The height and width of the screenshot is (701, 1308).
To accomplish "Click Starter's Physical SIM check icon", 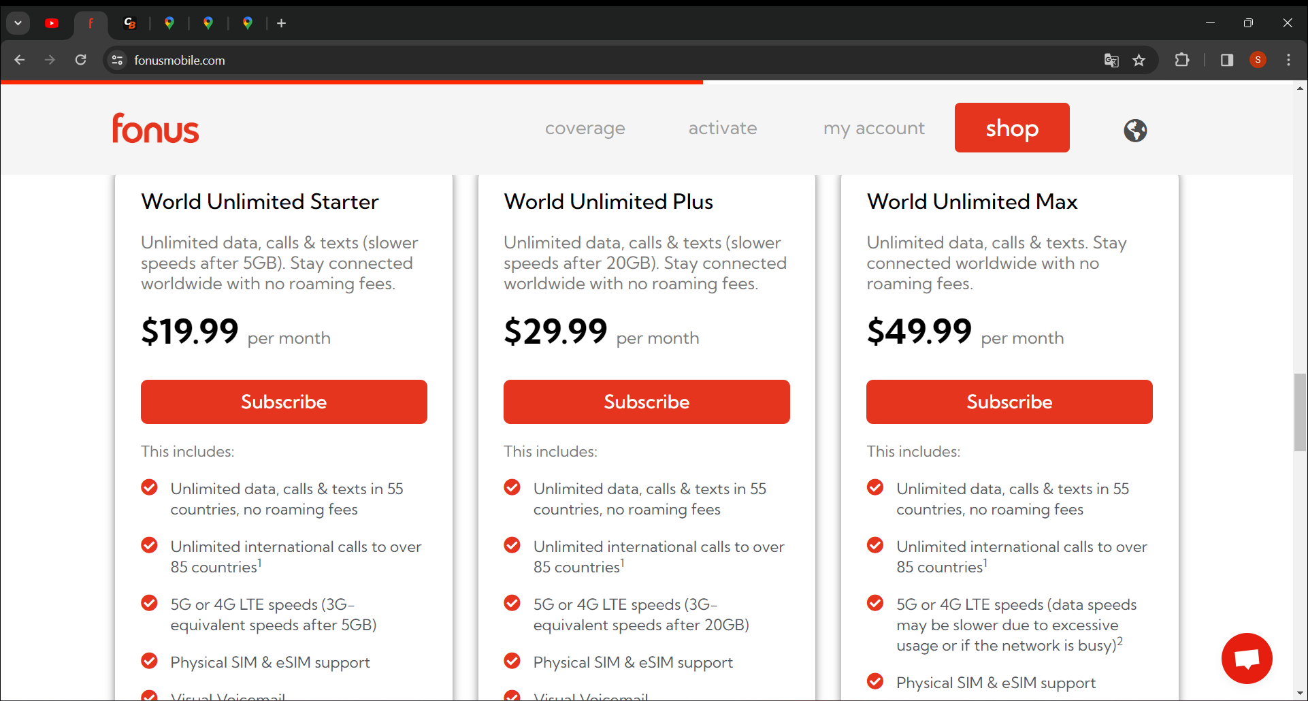I will point(149,661).
